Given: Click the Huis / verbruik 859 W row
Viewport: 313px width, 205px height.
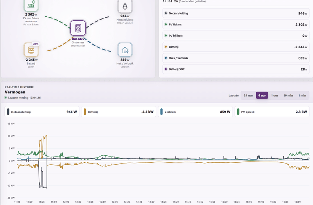Looking at the screenshot, I should click(236, 58).
